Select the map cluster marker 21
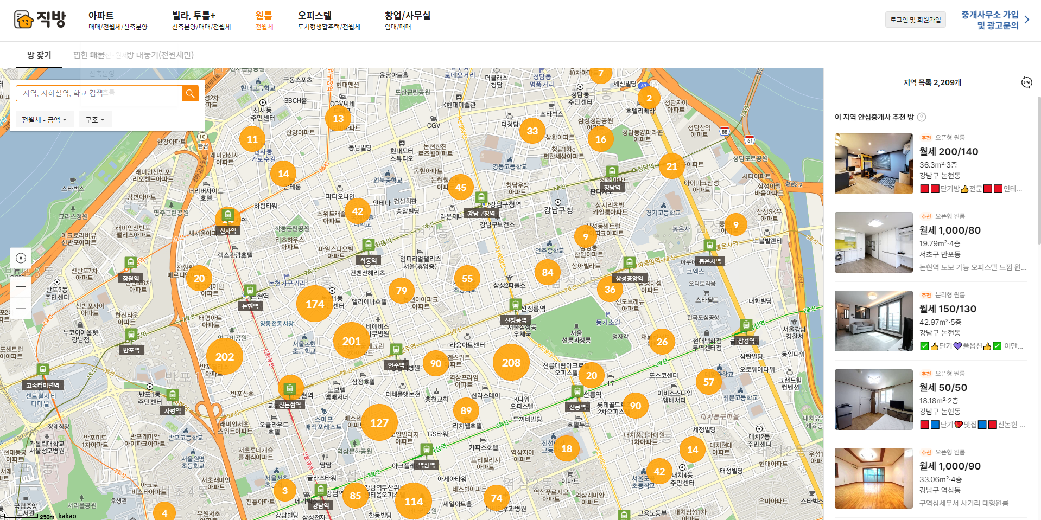This screenshot has height=520, width=1041. pos(672,166)
